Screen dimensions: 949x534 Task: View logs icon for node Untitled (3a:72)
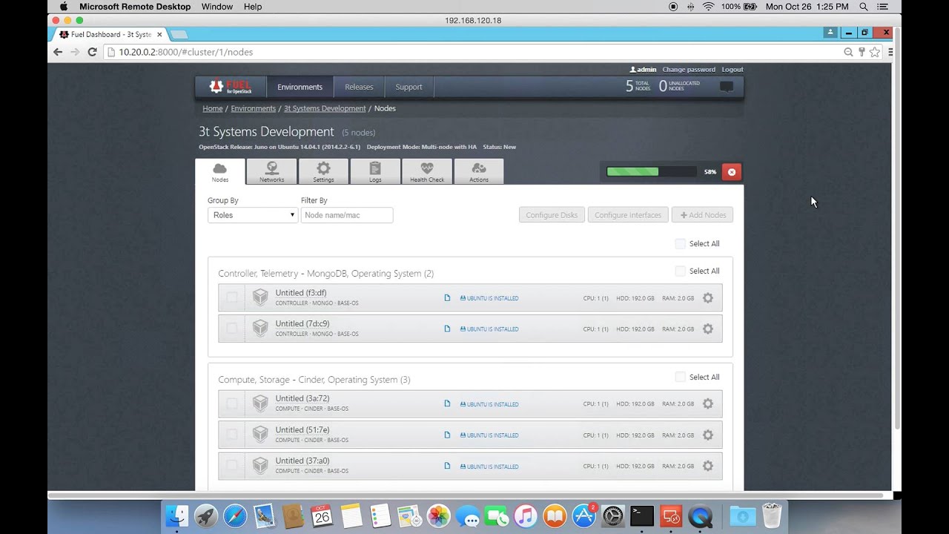[x=447, y=404]
